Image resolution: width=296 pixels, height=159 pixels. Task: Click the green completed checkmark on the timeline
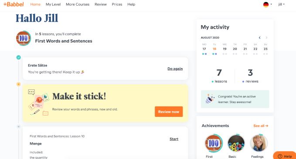point(18,57)
